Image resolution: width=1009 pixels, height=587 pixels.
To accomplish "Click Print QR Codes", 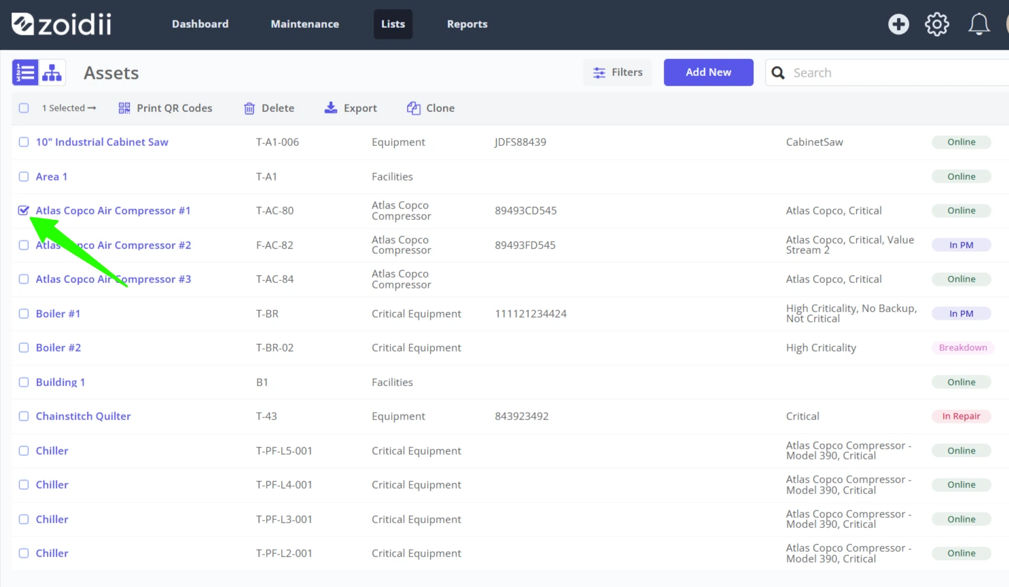I will (x=165, y=108).
